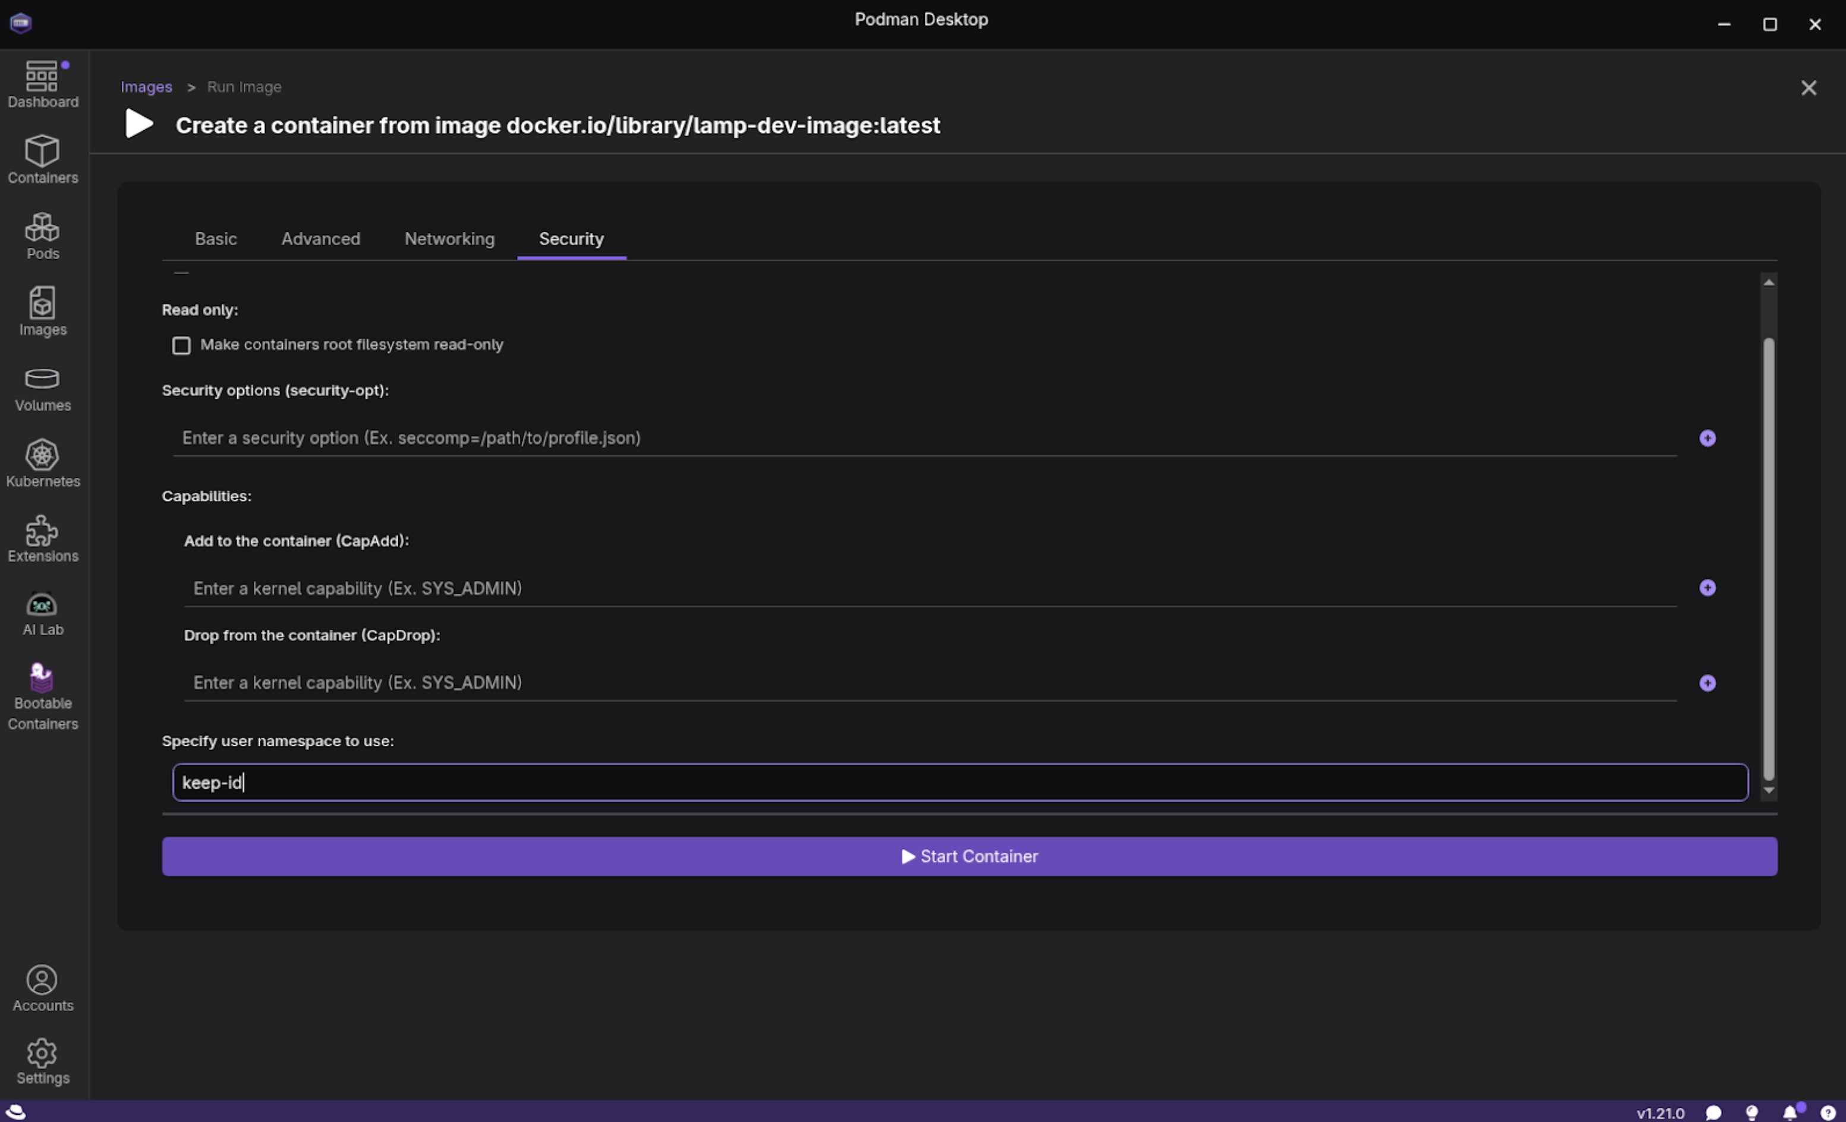
Task: Close the Run Image form
Action: click(1808, 89)
